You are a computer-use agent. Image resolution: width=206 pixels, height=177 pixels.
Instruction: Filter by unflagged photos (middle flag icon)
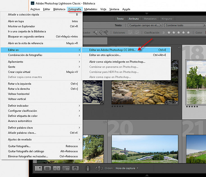[101, 33]
